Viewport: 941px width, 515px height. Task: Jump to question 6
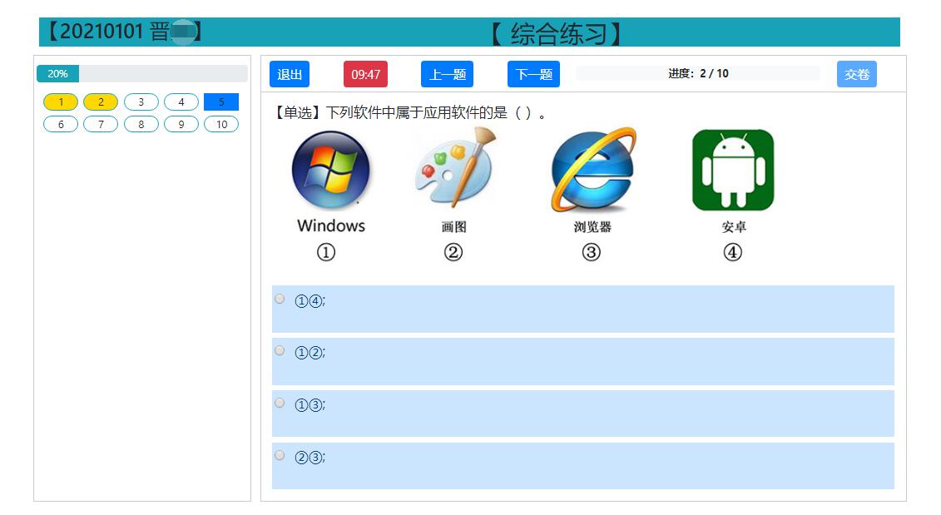coord(61,124)
